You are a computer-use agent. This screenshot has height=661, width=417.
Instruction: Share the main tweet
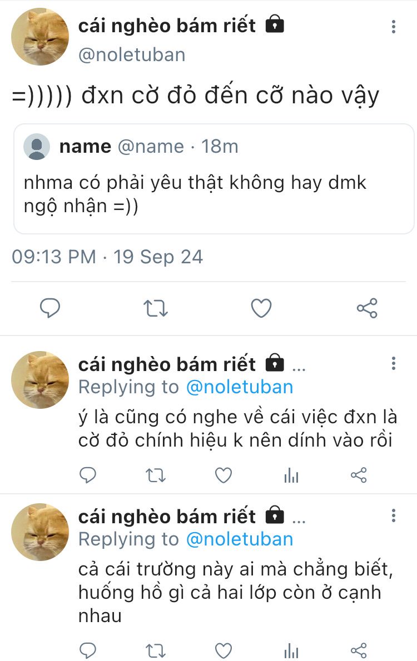(x=367, y=308)
